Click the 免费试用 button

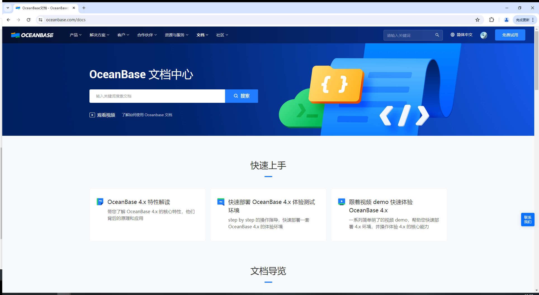coord(510,35)
